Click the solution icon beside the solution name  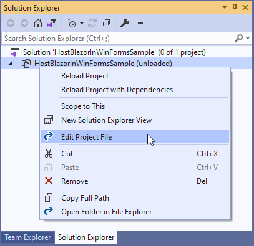tap(15, 52)
